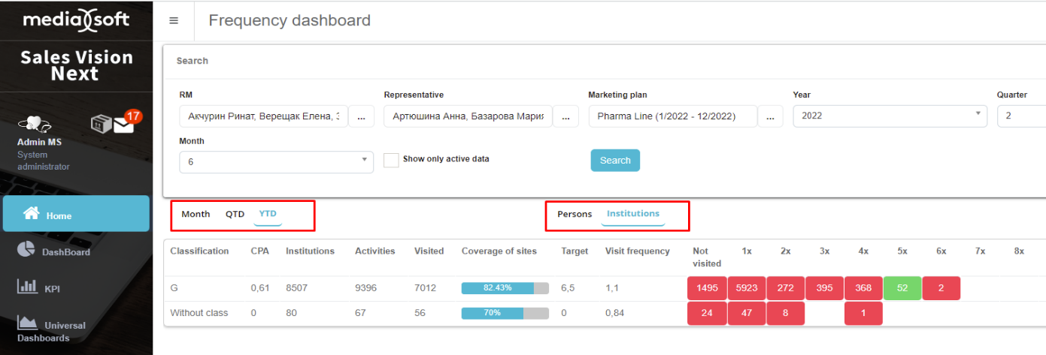
Task: Open ellipsis next to Marketing plan field
Action: [770, 116]
